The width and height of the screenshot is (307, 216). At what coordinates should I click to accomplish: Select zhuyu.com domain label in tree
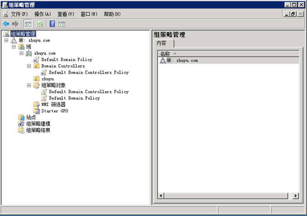pyautogui.click(x=45, y=53)
